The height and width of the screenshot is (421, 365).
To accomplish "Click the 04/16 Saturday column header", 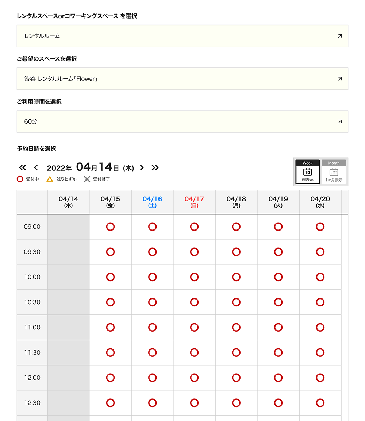I will (152, 202).
